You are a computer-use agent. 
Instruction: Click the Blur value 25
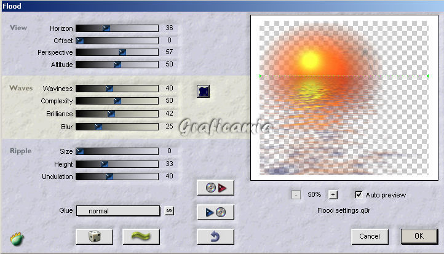(169, 126)
